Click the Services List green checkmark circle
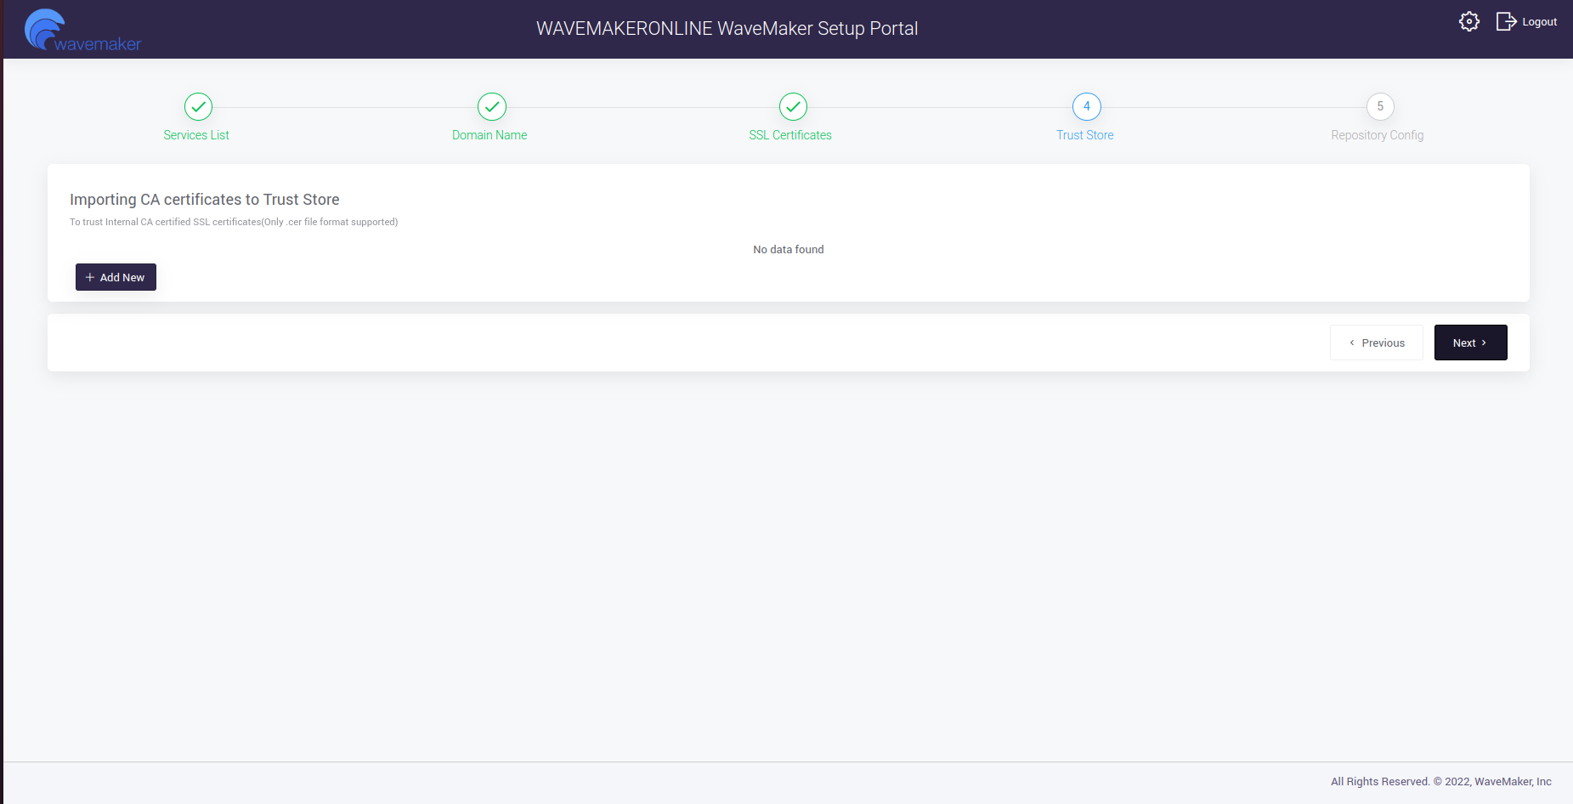 click(198, 107)
